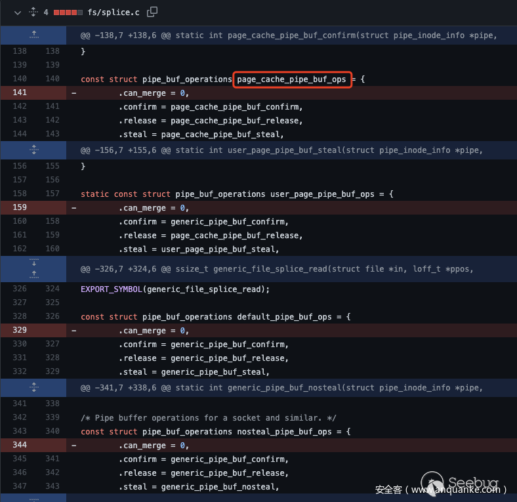Image resolution: width=517 pixels, height=502 pixels.
Task: Click page_cache_pipe_buf_confirm in .confirm line
Action: coord(234,107)
